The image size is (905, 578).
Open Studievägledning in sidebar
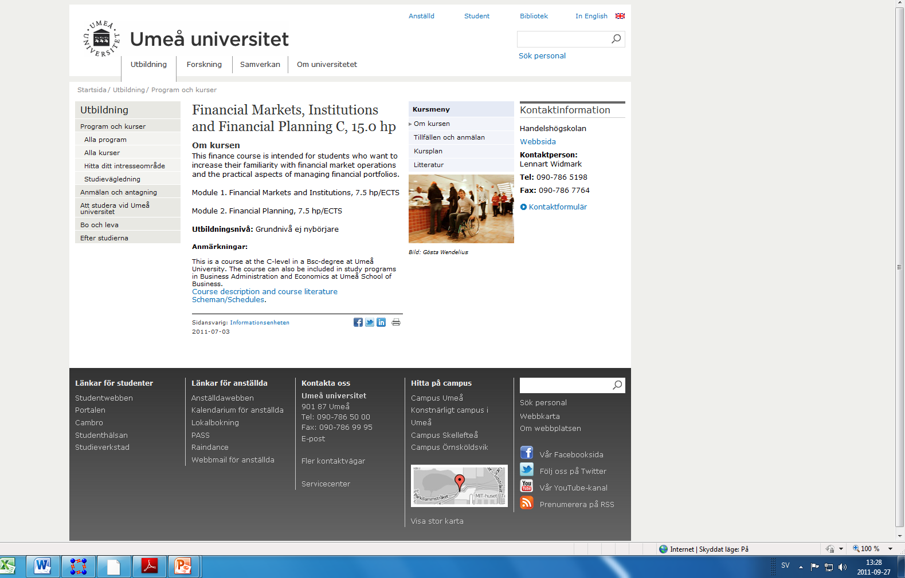[128, 179]
